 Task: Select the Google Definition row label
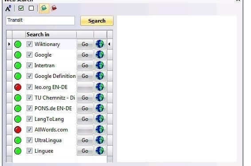55,76
